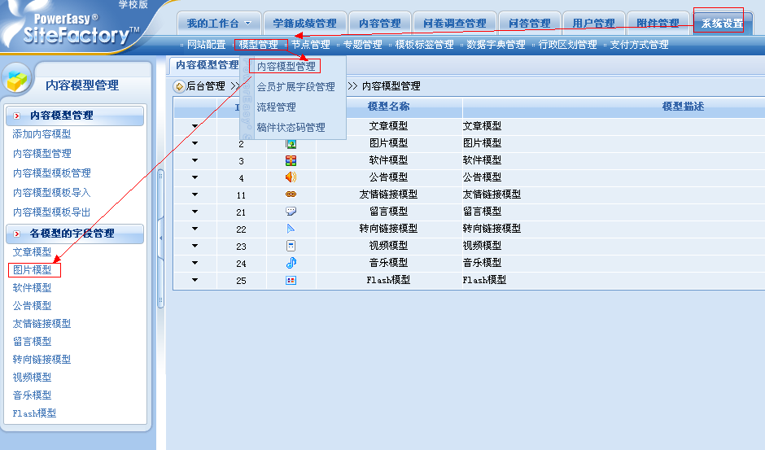Collapse the 各模型的字段管理 sidebar section

[17, 234]
